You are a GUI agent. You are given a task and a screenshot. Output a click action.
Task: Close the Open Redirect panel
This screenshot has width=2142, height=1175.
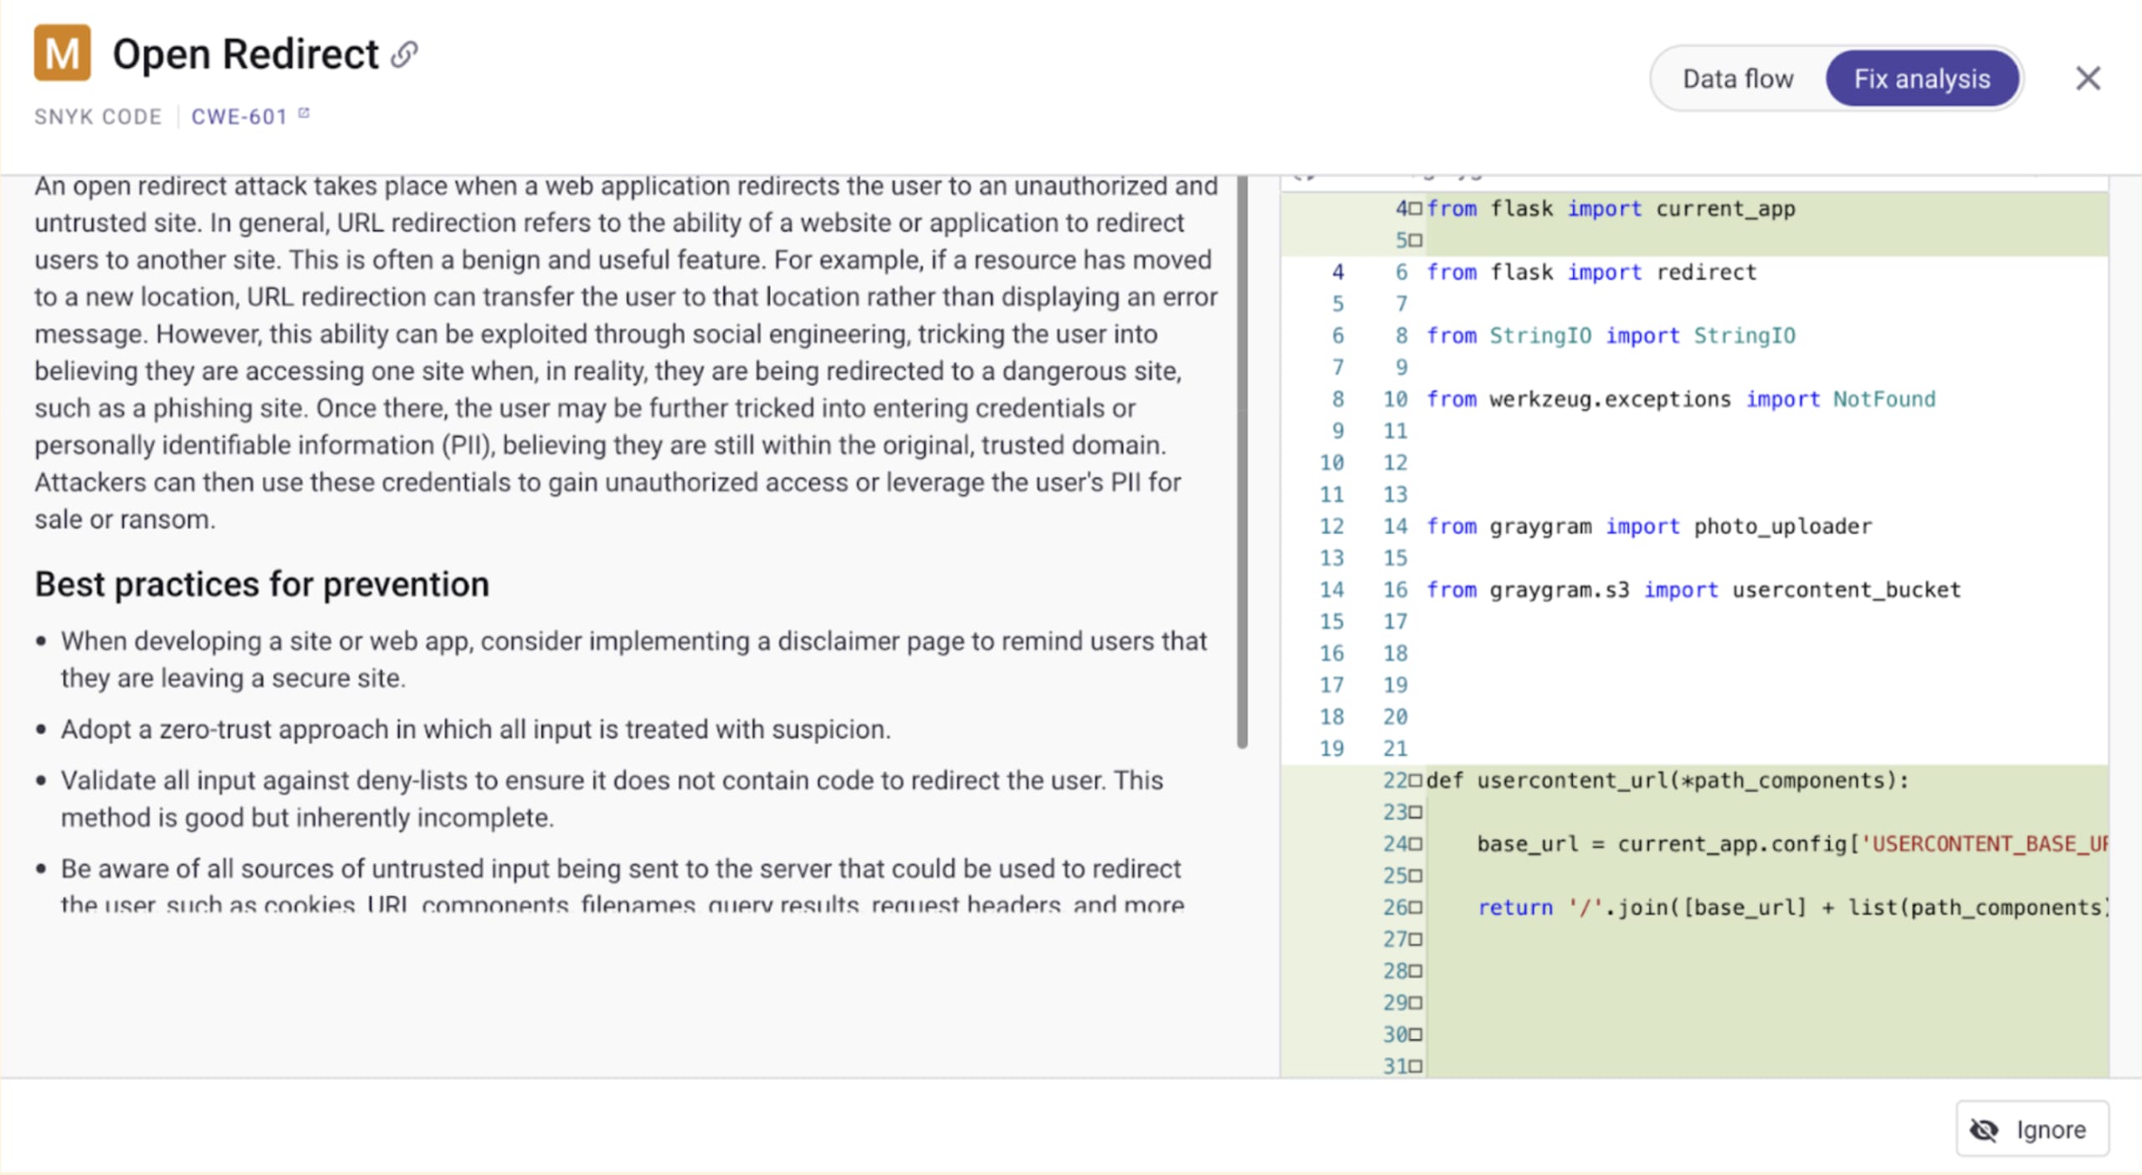(x=2088, y=79)
